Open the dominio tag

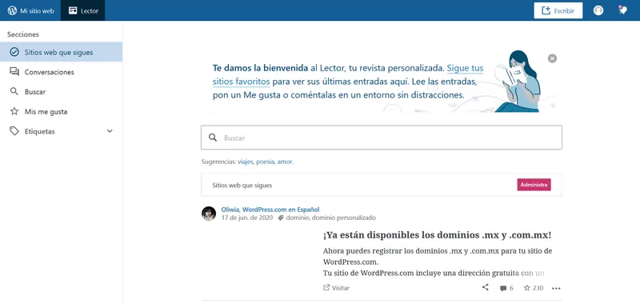pos(298,218)
